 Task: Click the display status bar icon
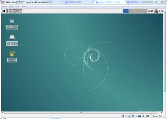[140, 116]
